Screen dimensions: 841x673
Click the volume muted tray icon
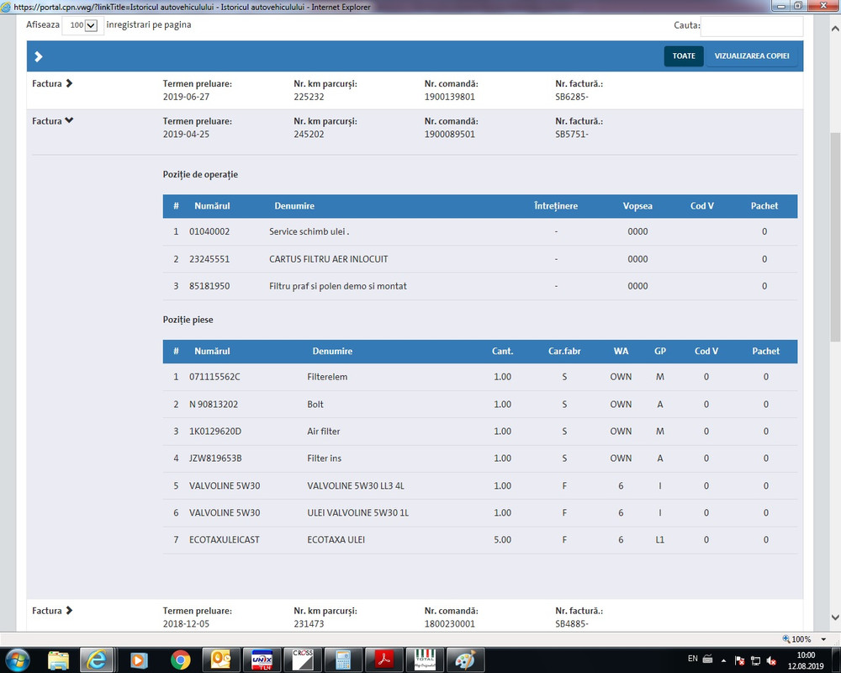click(772, 660)
